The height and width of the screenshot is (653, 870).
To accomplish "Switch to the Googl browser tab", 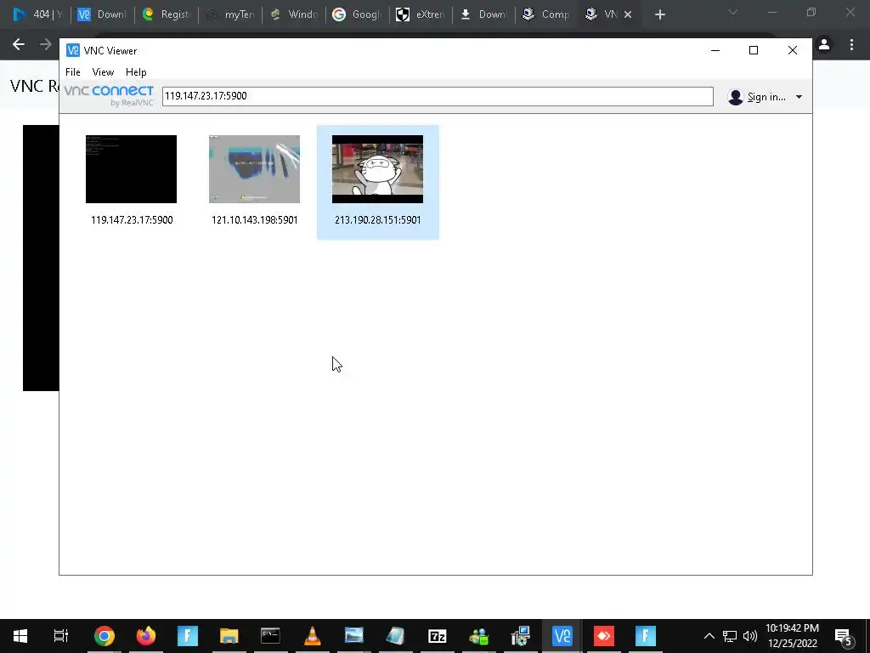I will [358, 14].
